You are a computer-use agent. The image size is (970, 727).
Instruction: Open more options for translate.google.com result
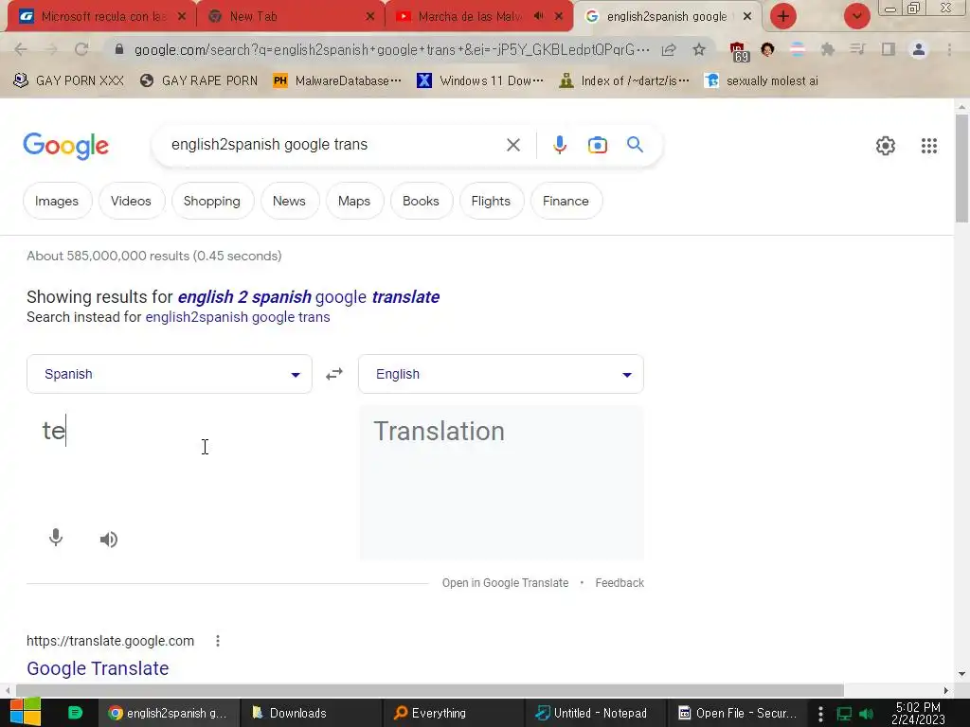[218, 641]
